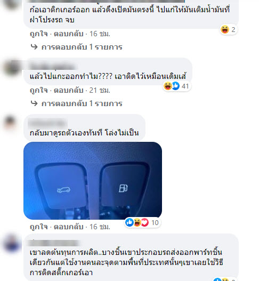Click the reply arrow icon under the 16 ชม. comment

(x=34, y=47)
